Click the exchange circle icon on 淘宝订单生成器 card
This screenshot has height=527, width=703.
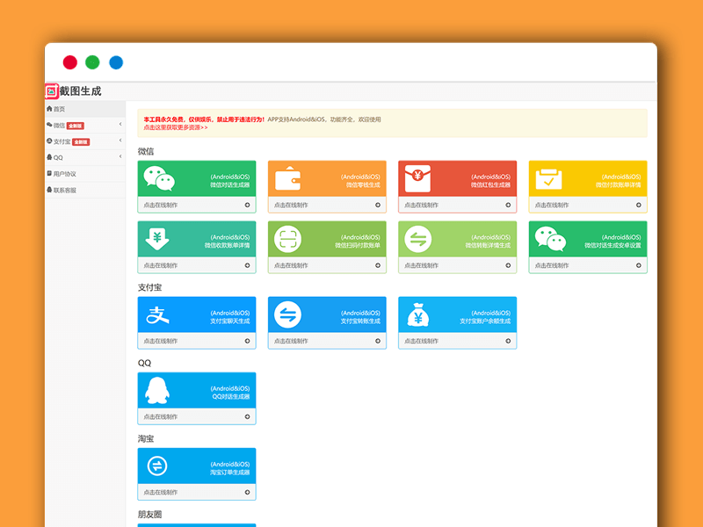click(x=157, y=466)
